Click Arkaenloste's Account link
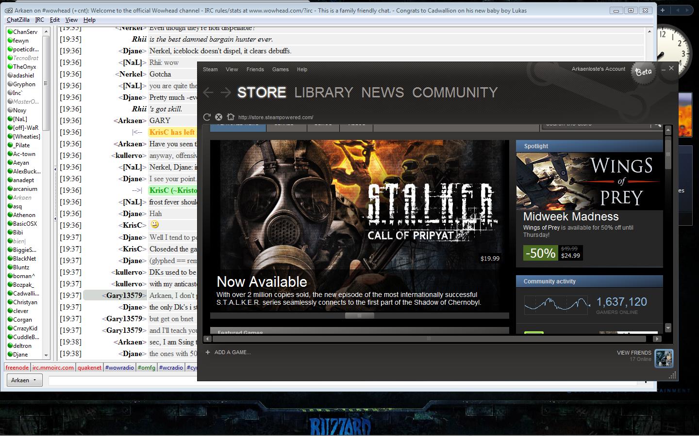 598,69
